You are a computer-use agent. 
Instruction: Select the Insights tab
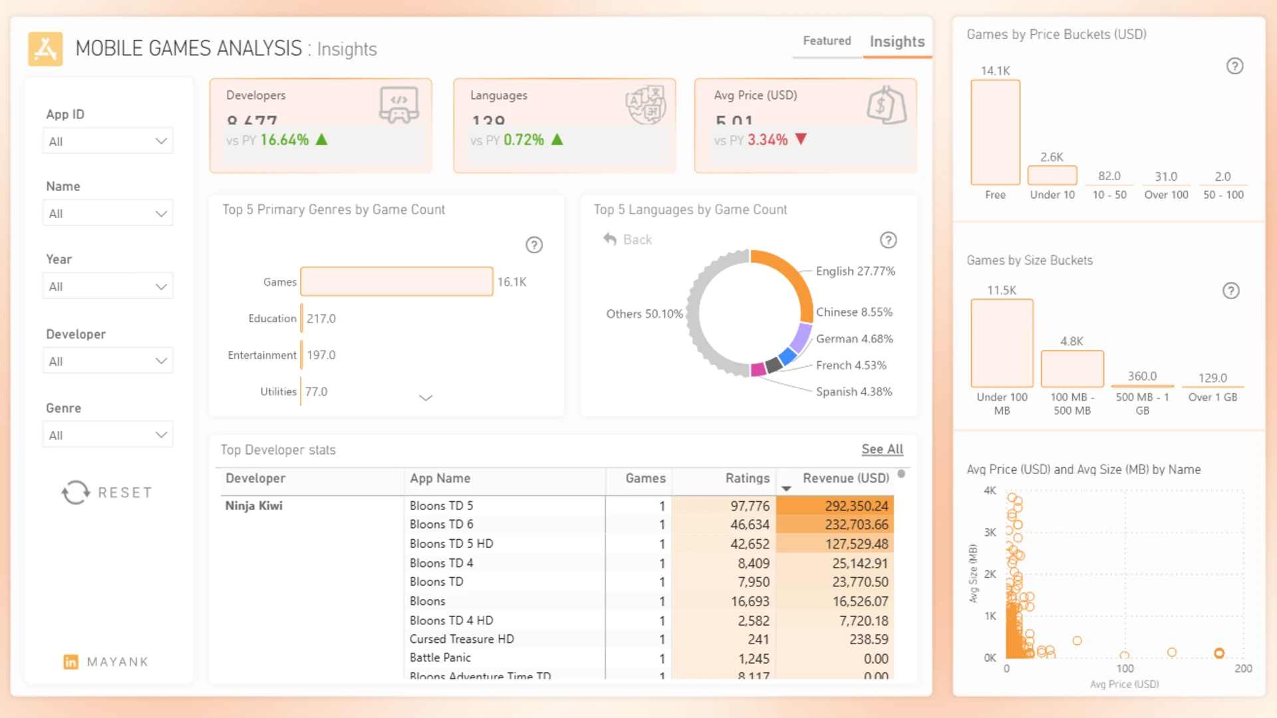pos(897,42)
